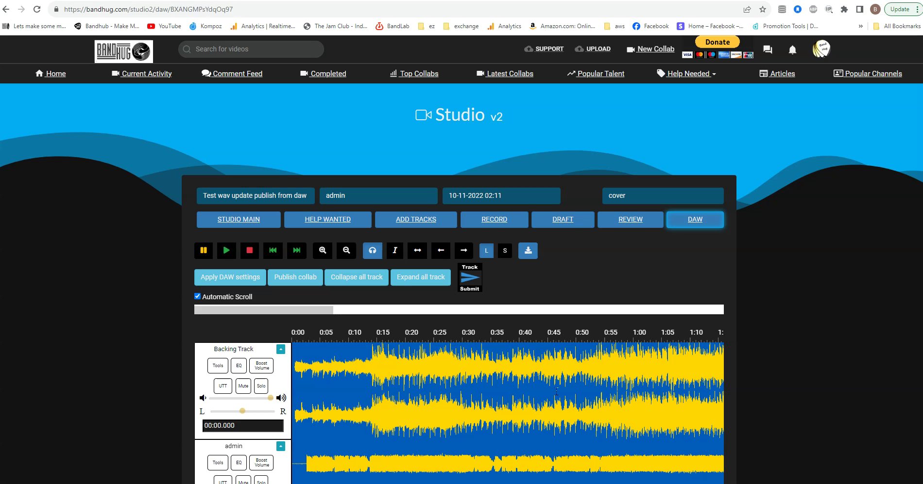This screenshot has height=484, width=923.
Task: Select the headphones toolbar icon
Action: point(373,250)
